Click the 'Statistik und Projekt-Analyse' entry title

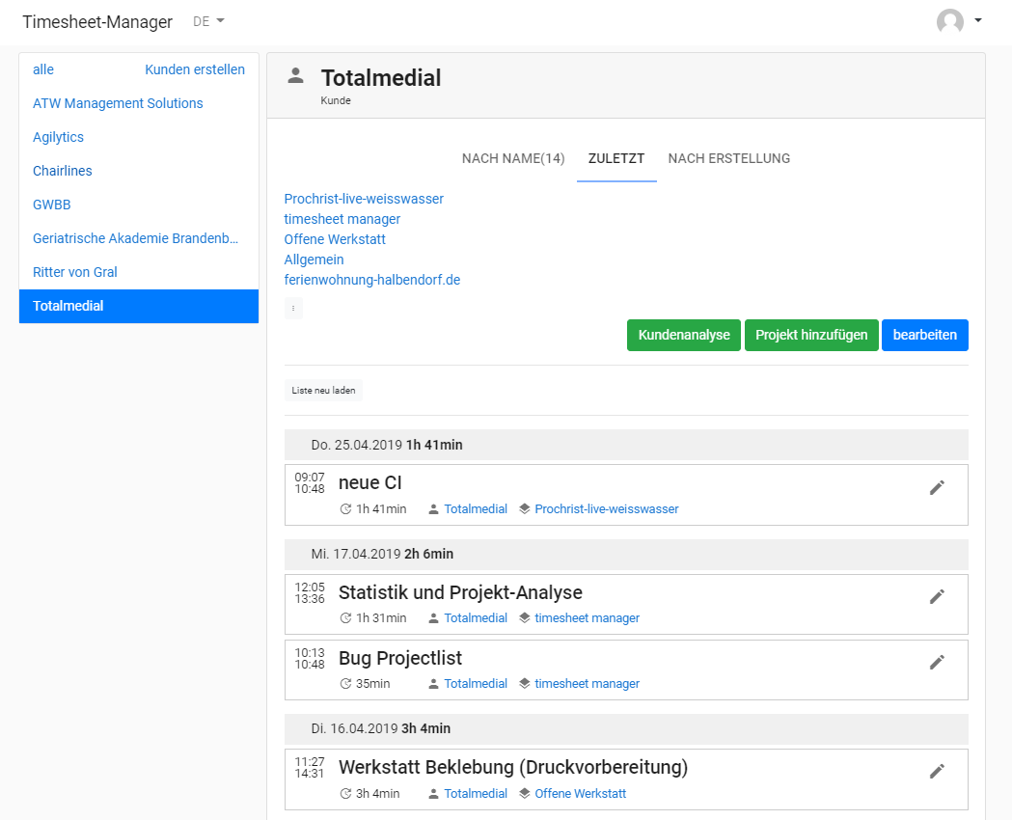[461, 592]
